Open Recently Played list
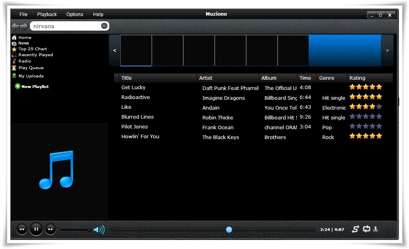Screen dimensions: 409x249 [x=35, y=55]
